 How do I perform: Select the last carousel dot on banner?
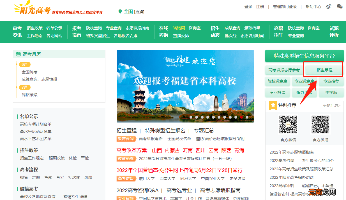tap(247, 117)
